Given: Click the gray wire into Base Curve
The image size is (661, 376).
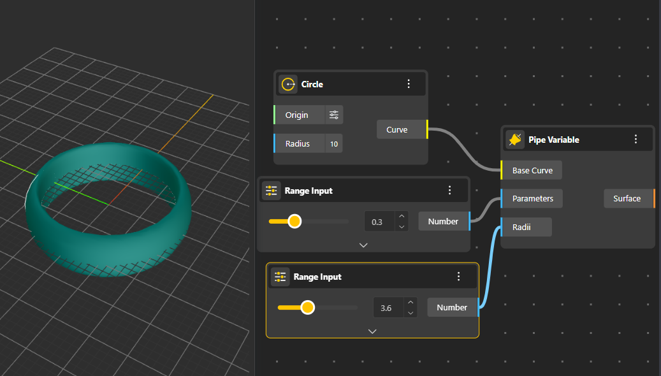Looking at the screenshot, I should point(465,148).
